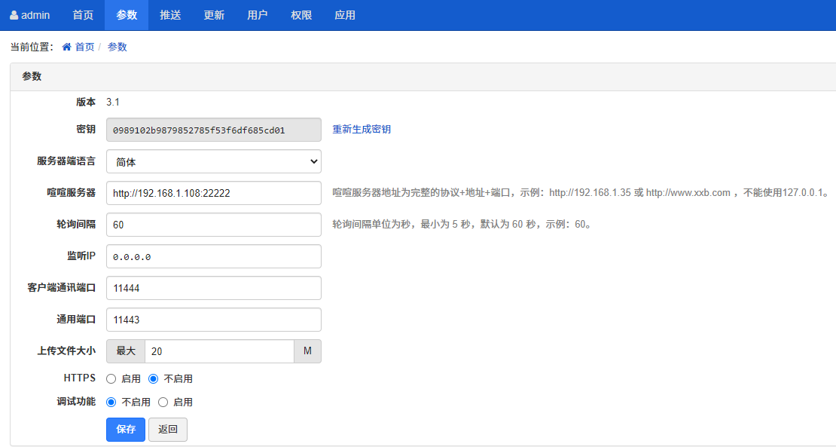Screen dimensions: 836x447
Task: Switch to the 推送 tab
Action: 170,15
